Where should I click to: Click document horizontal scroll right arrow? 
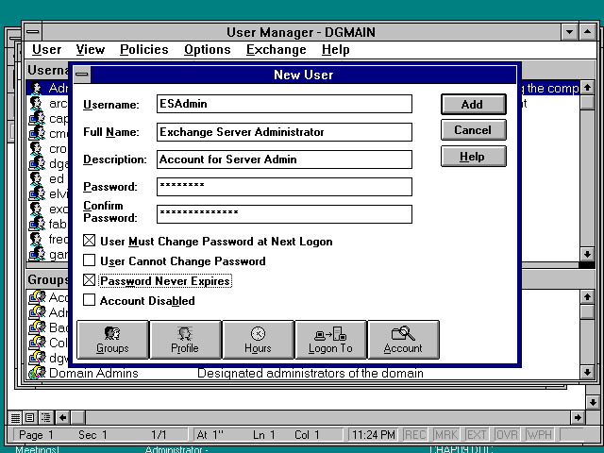click(x=578, y=417)
